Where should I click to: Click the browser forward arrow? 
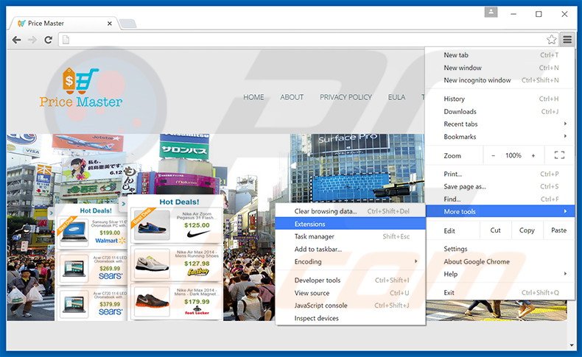(x=32, y=40)
